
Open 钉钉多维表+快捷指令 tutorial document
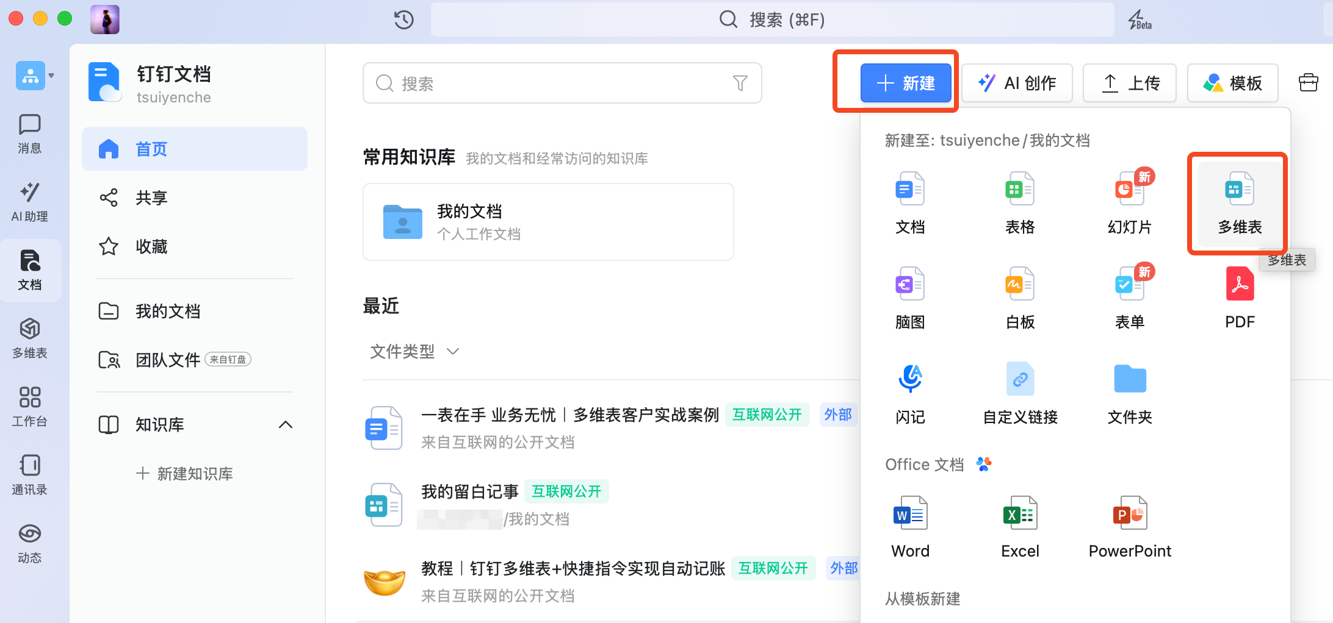tap(573, 568)
